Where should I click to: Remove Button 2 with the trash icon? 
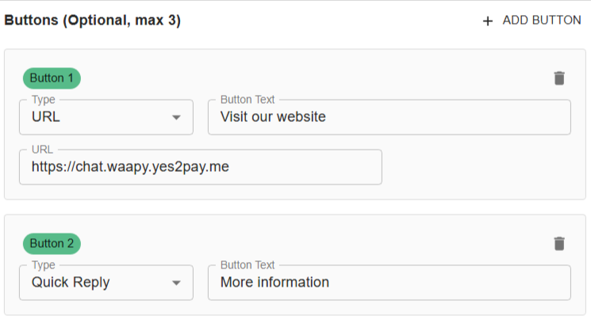[559, 243]
